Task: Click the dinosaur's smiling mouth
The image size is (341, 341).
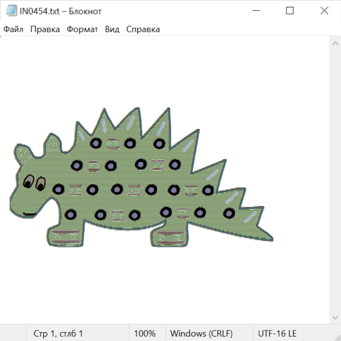Action: [x=30, y=214]
